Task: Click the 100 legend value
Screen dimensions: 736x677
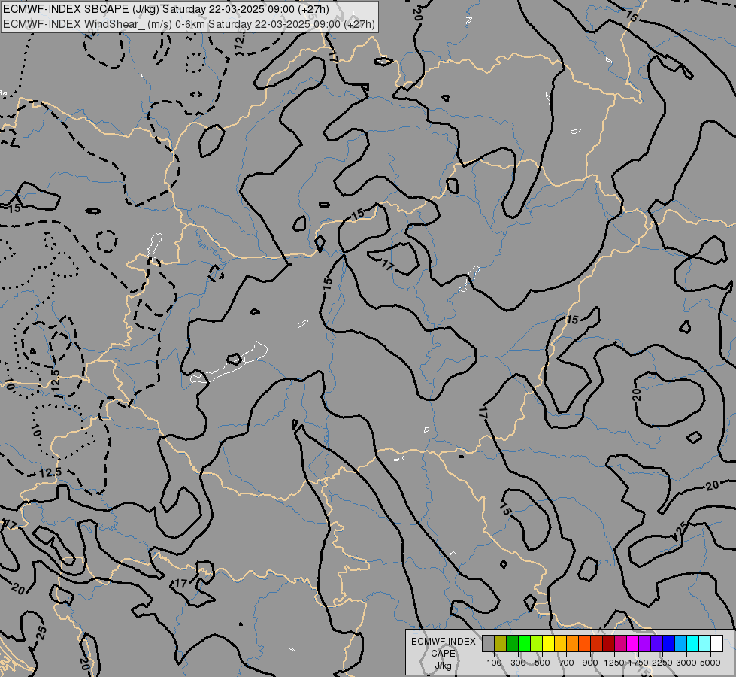Action: click(494, 663)
